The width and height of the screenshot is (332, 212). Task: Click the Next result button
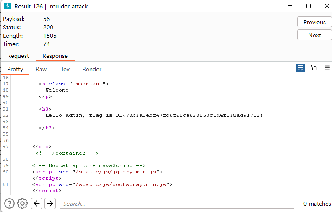pyautogui.click(x=314, y=35)
